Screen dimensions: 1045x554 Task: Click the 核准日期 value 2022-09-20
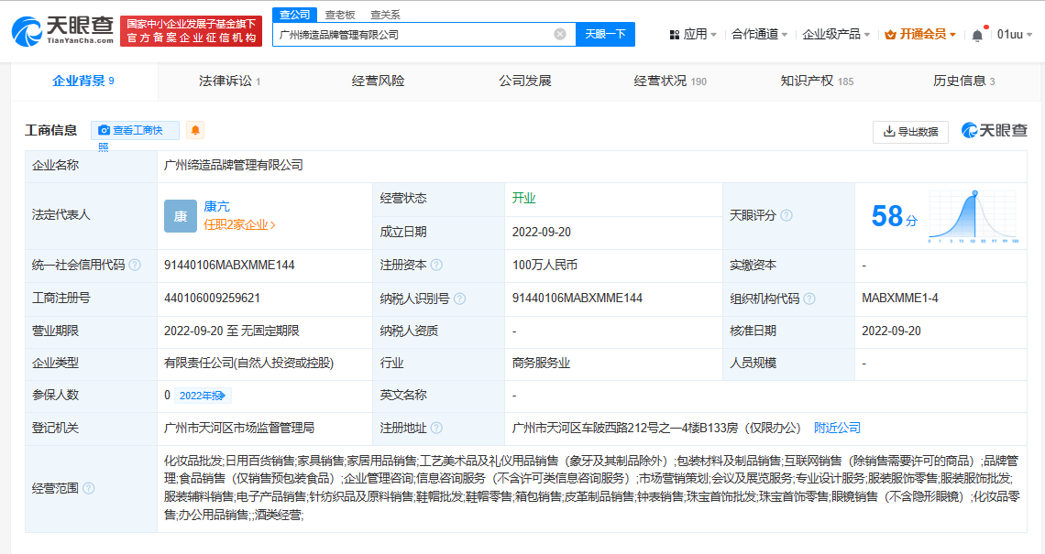point(891,331)
